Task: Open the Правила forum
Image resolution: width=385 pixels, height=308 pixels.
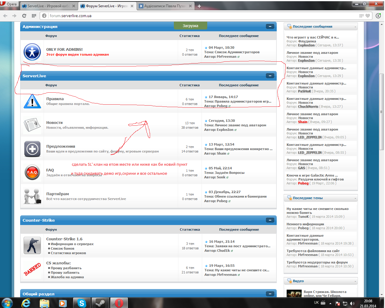Action: click(x=55, y=99)
